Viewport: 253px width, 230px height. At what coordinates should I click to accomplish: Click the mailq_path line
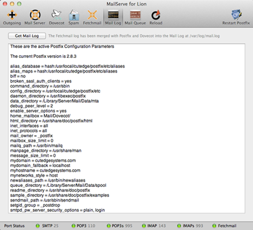coord(36,145)
